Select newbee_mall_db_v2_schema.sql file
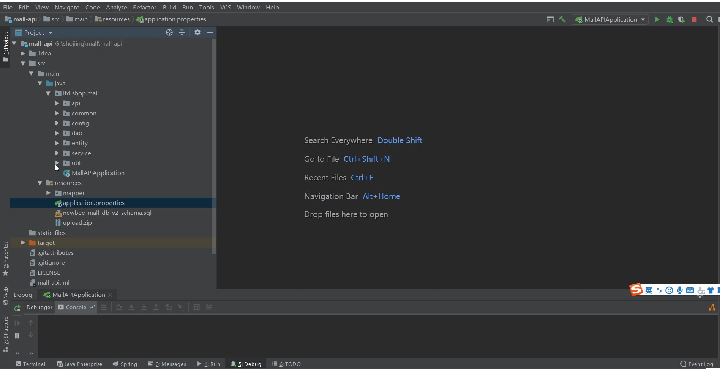The image size is (720, 369). [107, 213]
